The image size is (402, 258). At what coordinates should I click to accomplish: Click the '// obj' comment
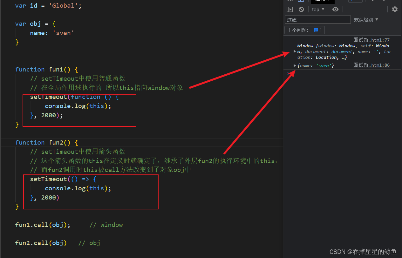[89, 243]
